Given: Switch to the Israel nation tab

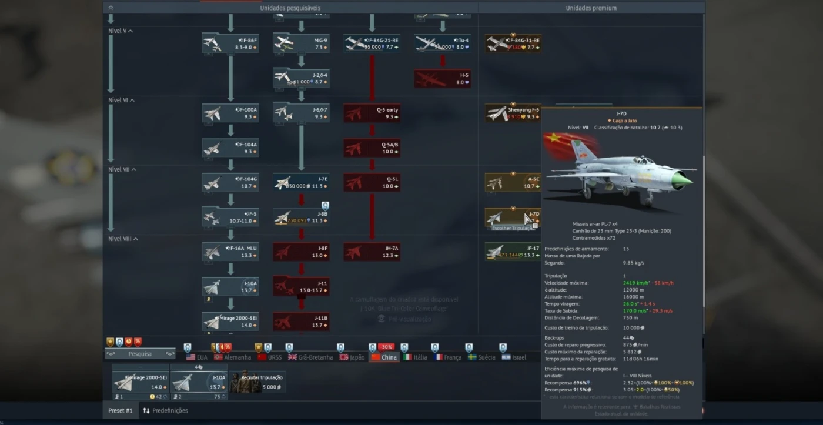Looking at the screenshot, I should click(514, 357).
